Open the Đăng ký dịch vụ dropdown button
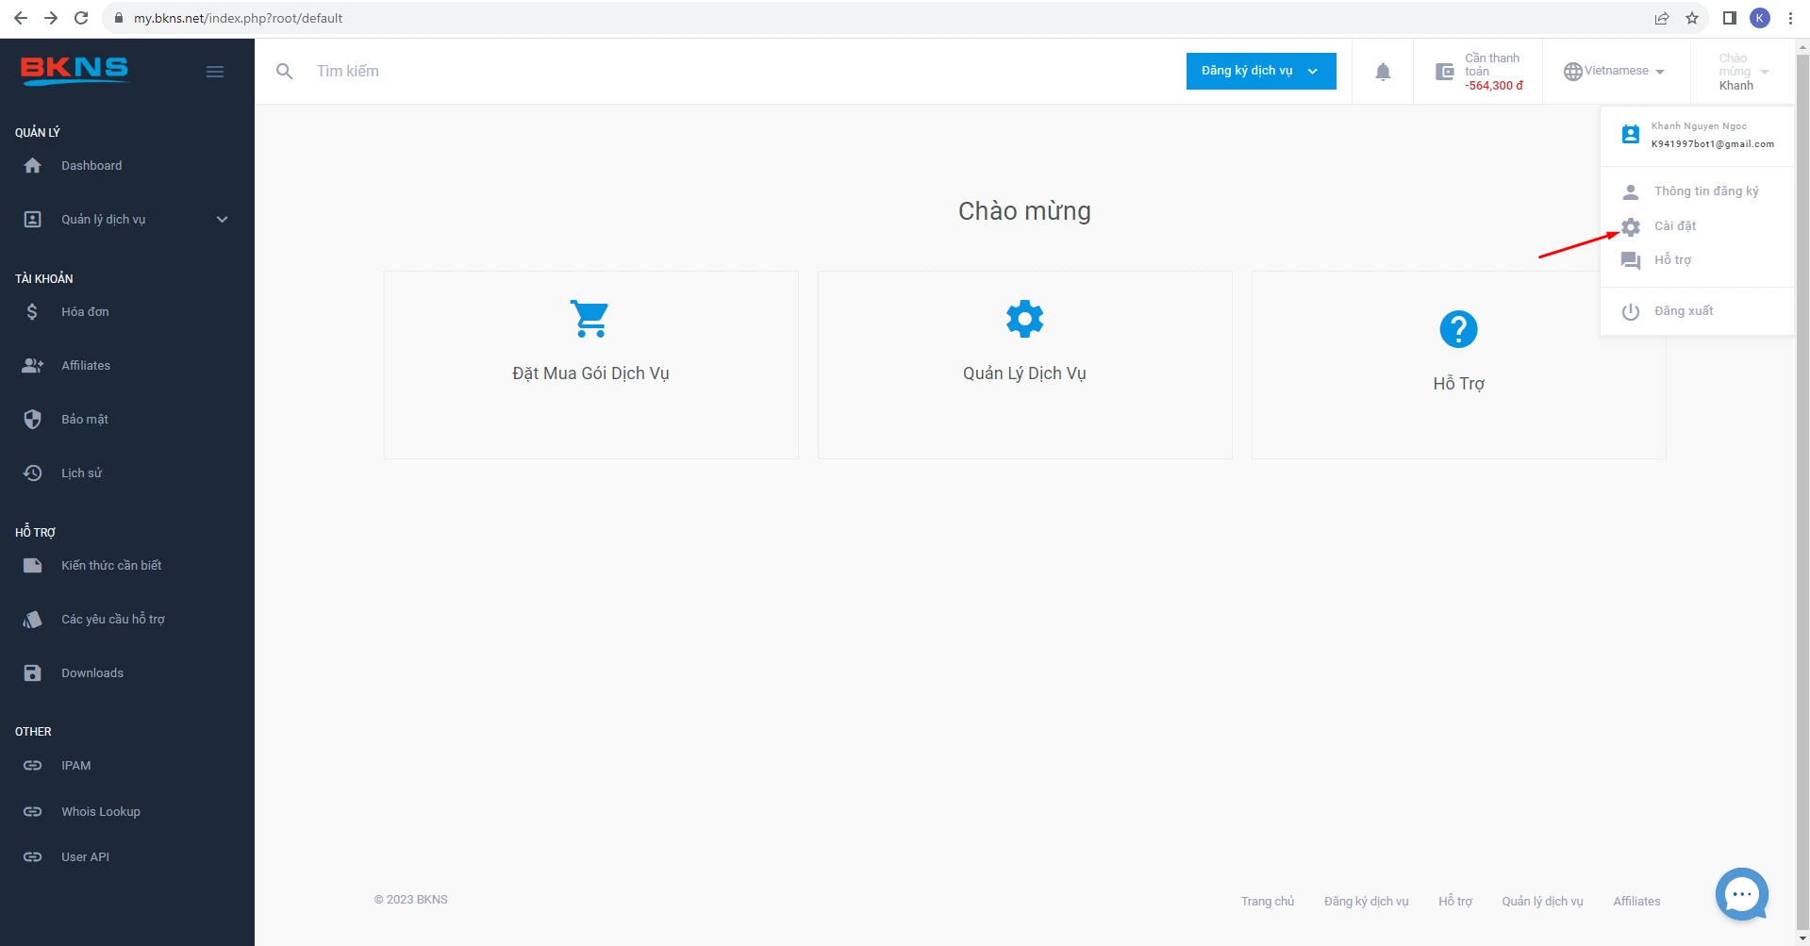Viewport: 1810px width, 946px height. [1260, 71]
